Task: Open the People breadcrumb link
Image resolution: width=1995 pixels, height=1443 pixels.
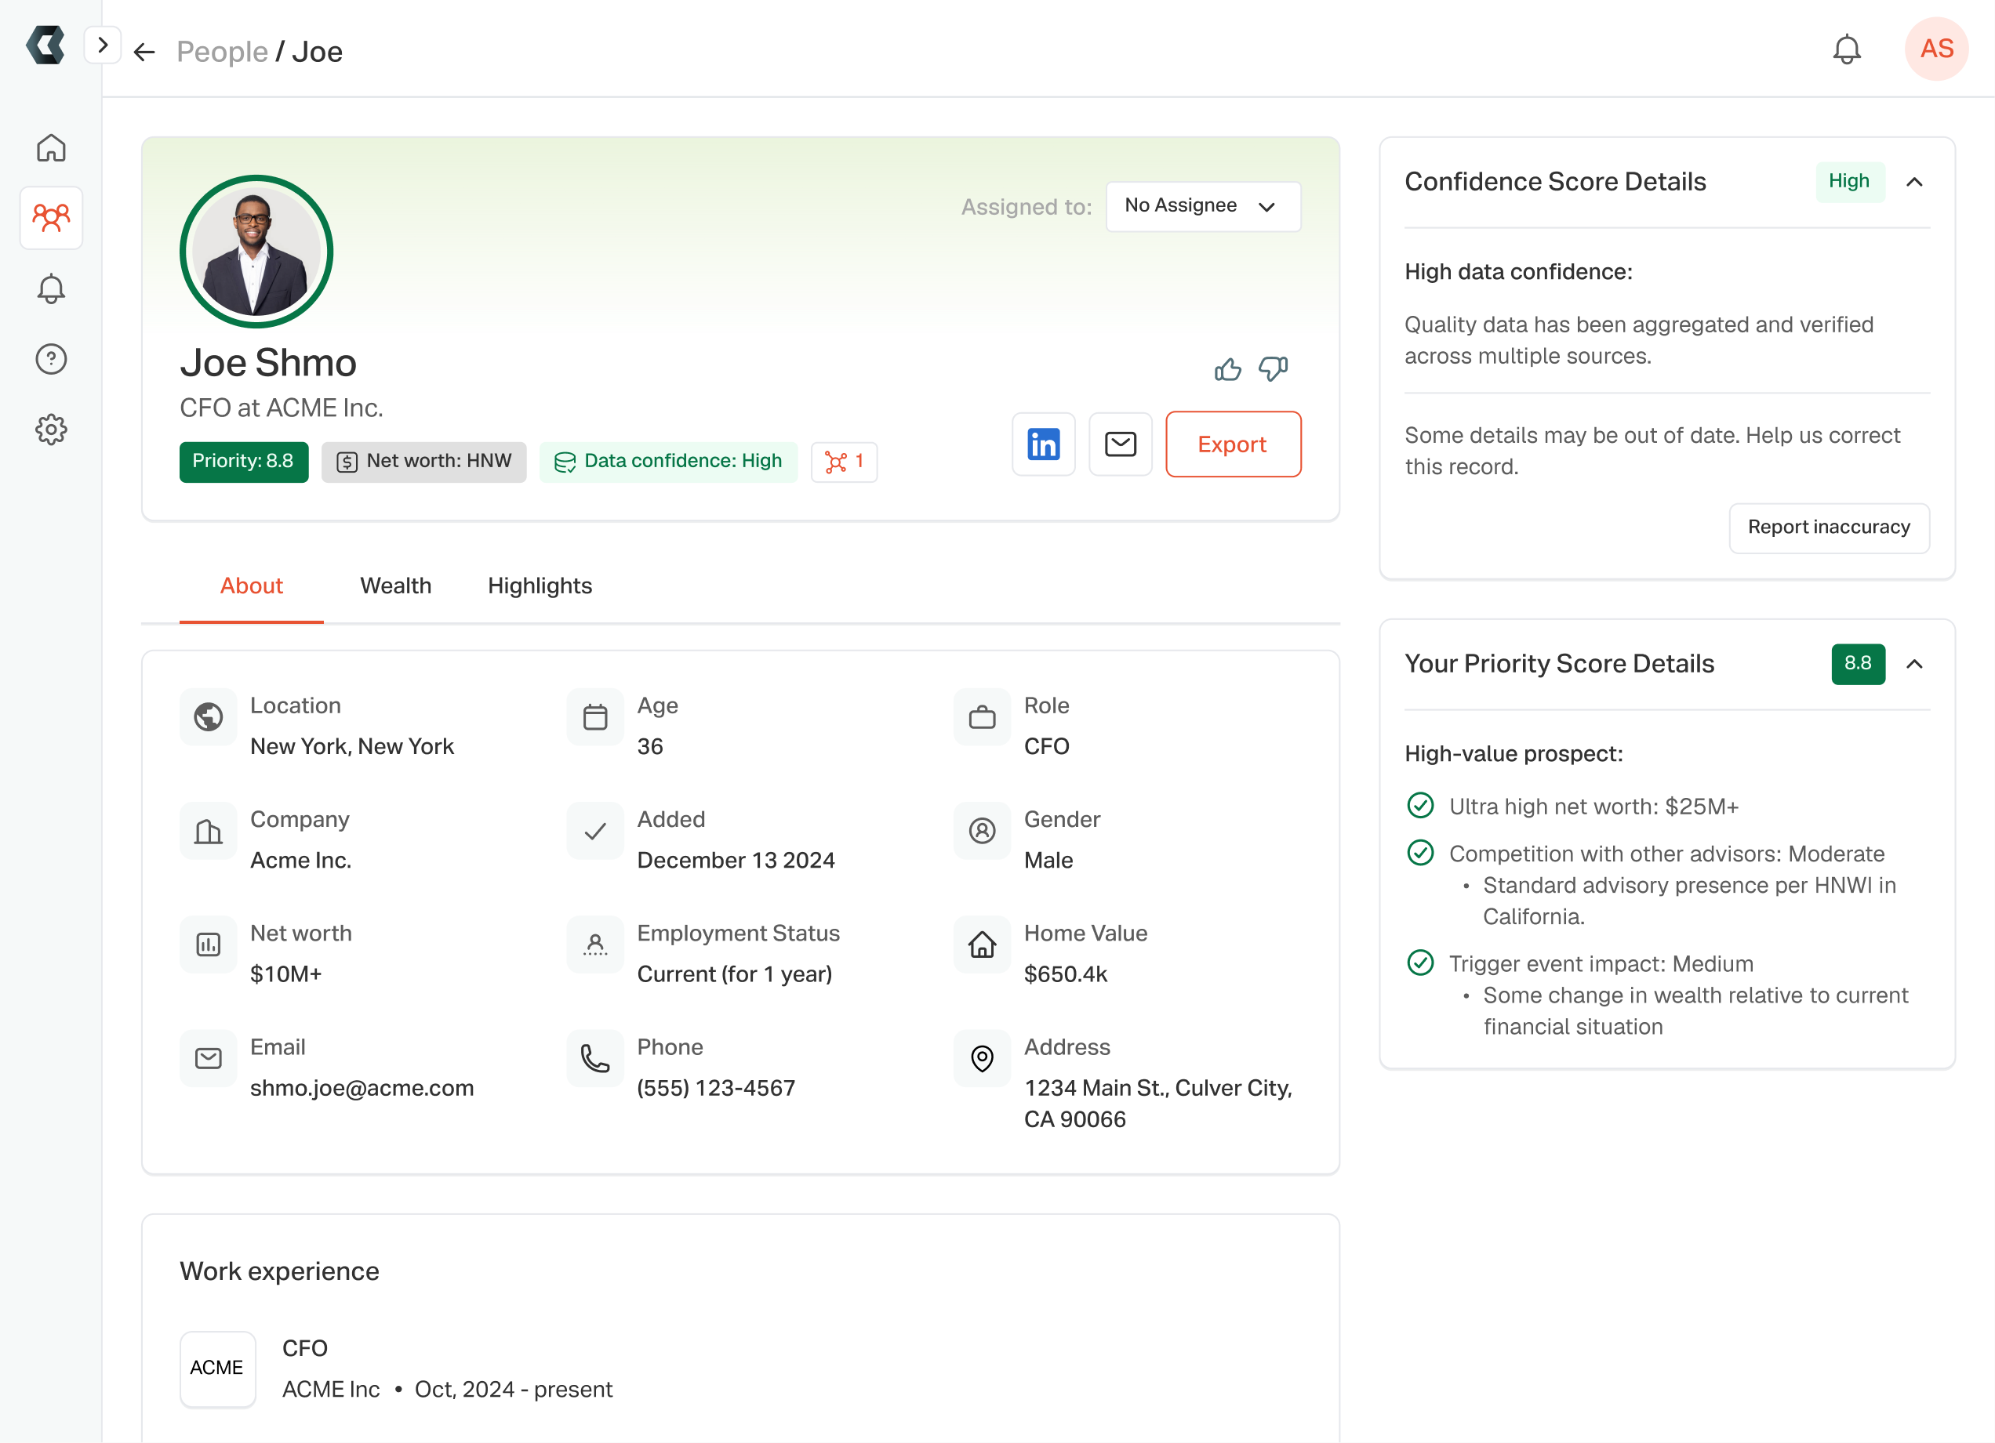Action: click(222, 51)
